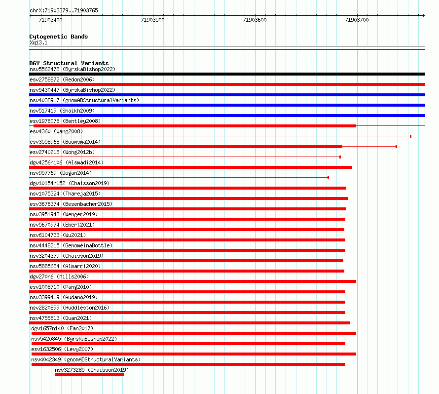439x394 pixels.
Task: Open variant esv4360 (Wang2008)
Action: [x=56, y=131]
